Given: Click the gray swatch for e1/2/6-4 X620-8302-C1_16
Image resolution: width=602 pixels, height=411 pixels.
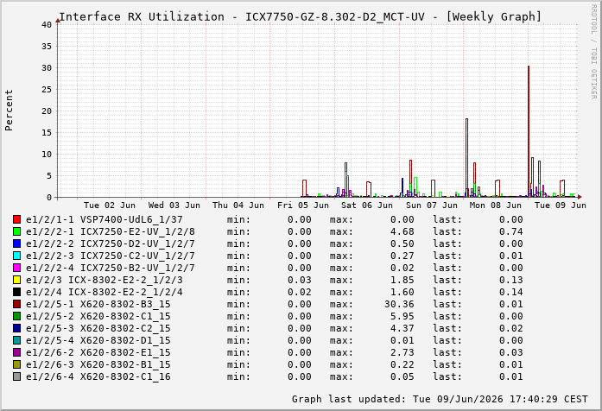Looking at the screenshot, I should coord(16,376).
